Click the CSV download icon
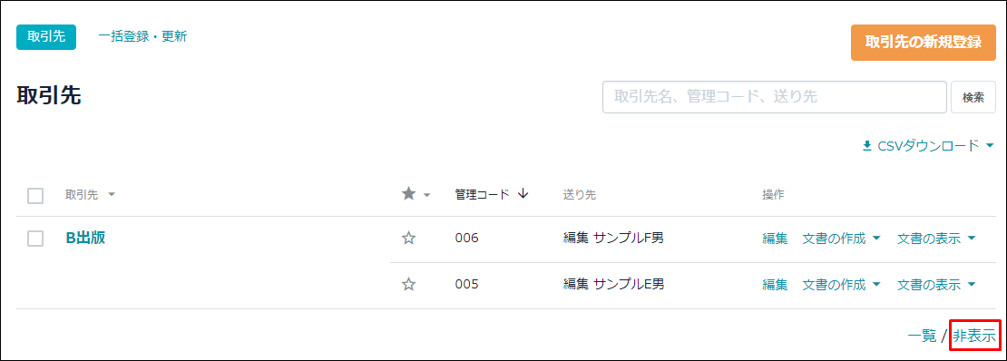The width and height of the screenshot is (1007, 361). (867, 146)
